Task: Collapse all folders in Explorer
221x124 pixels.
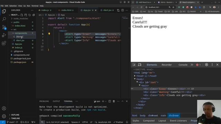Action: (33, 15)
